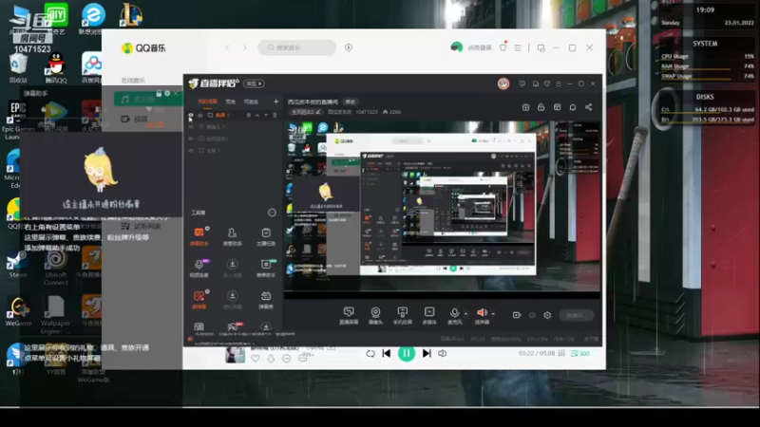
Task: Toggle visibility of the 摄像头1 source
Action: tap(191, 127)
